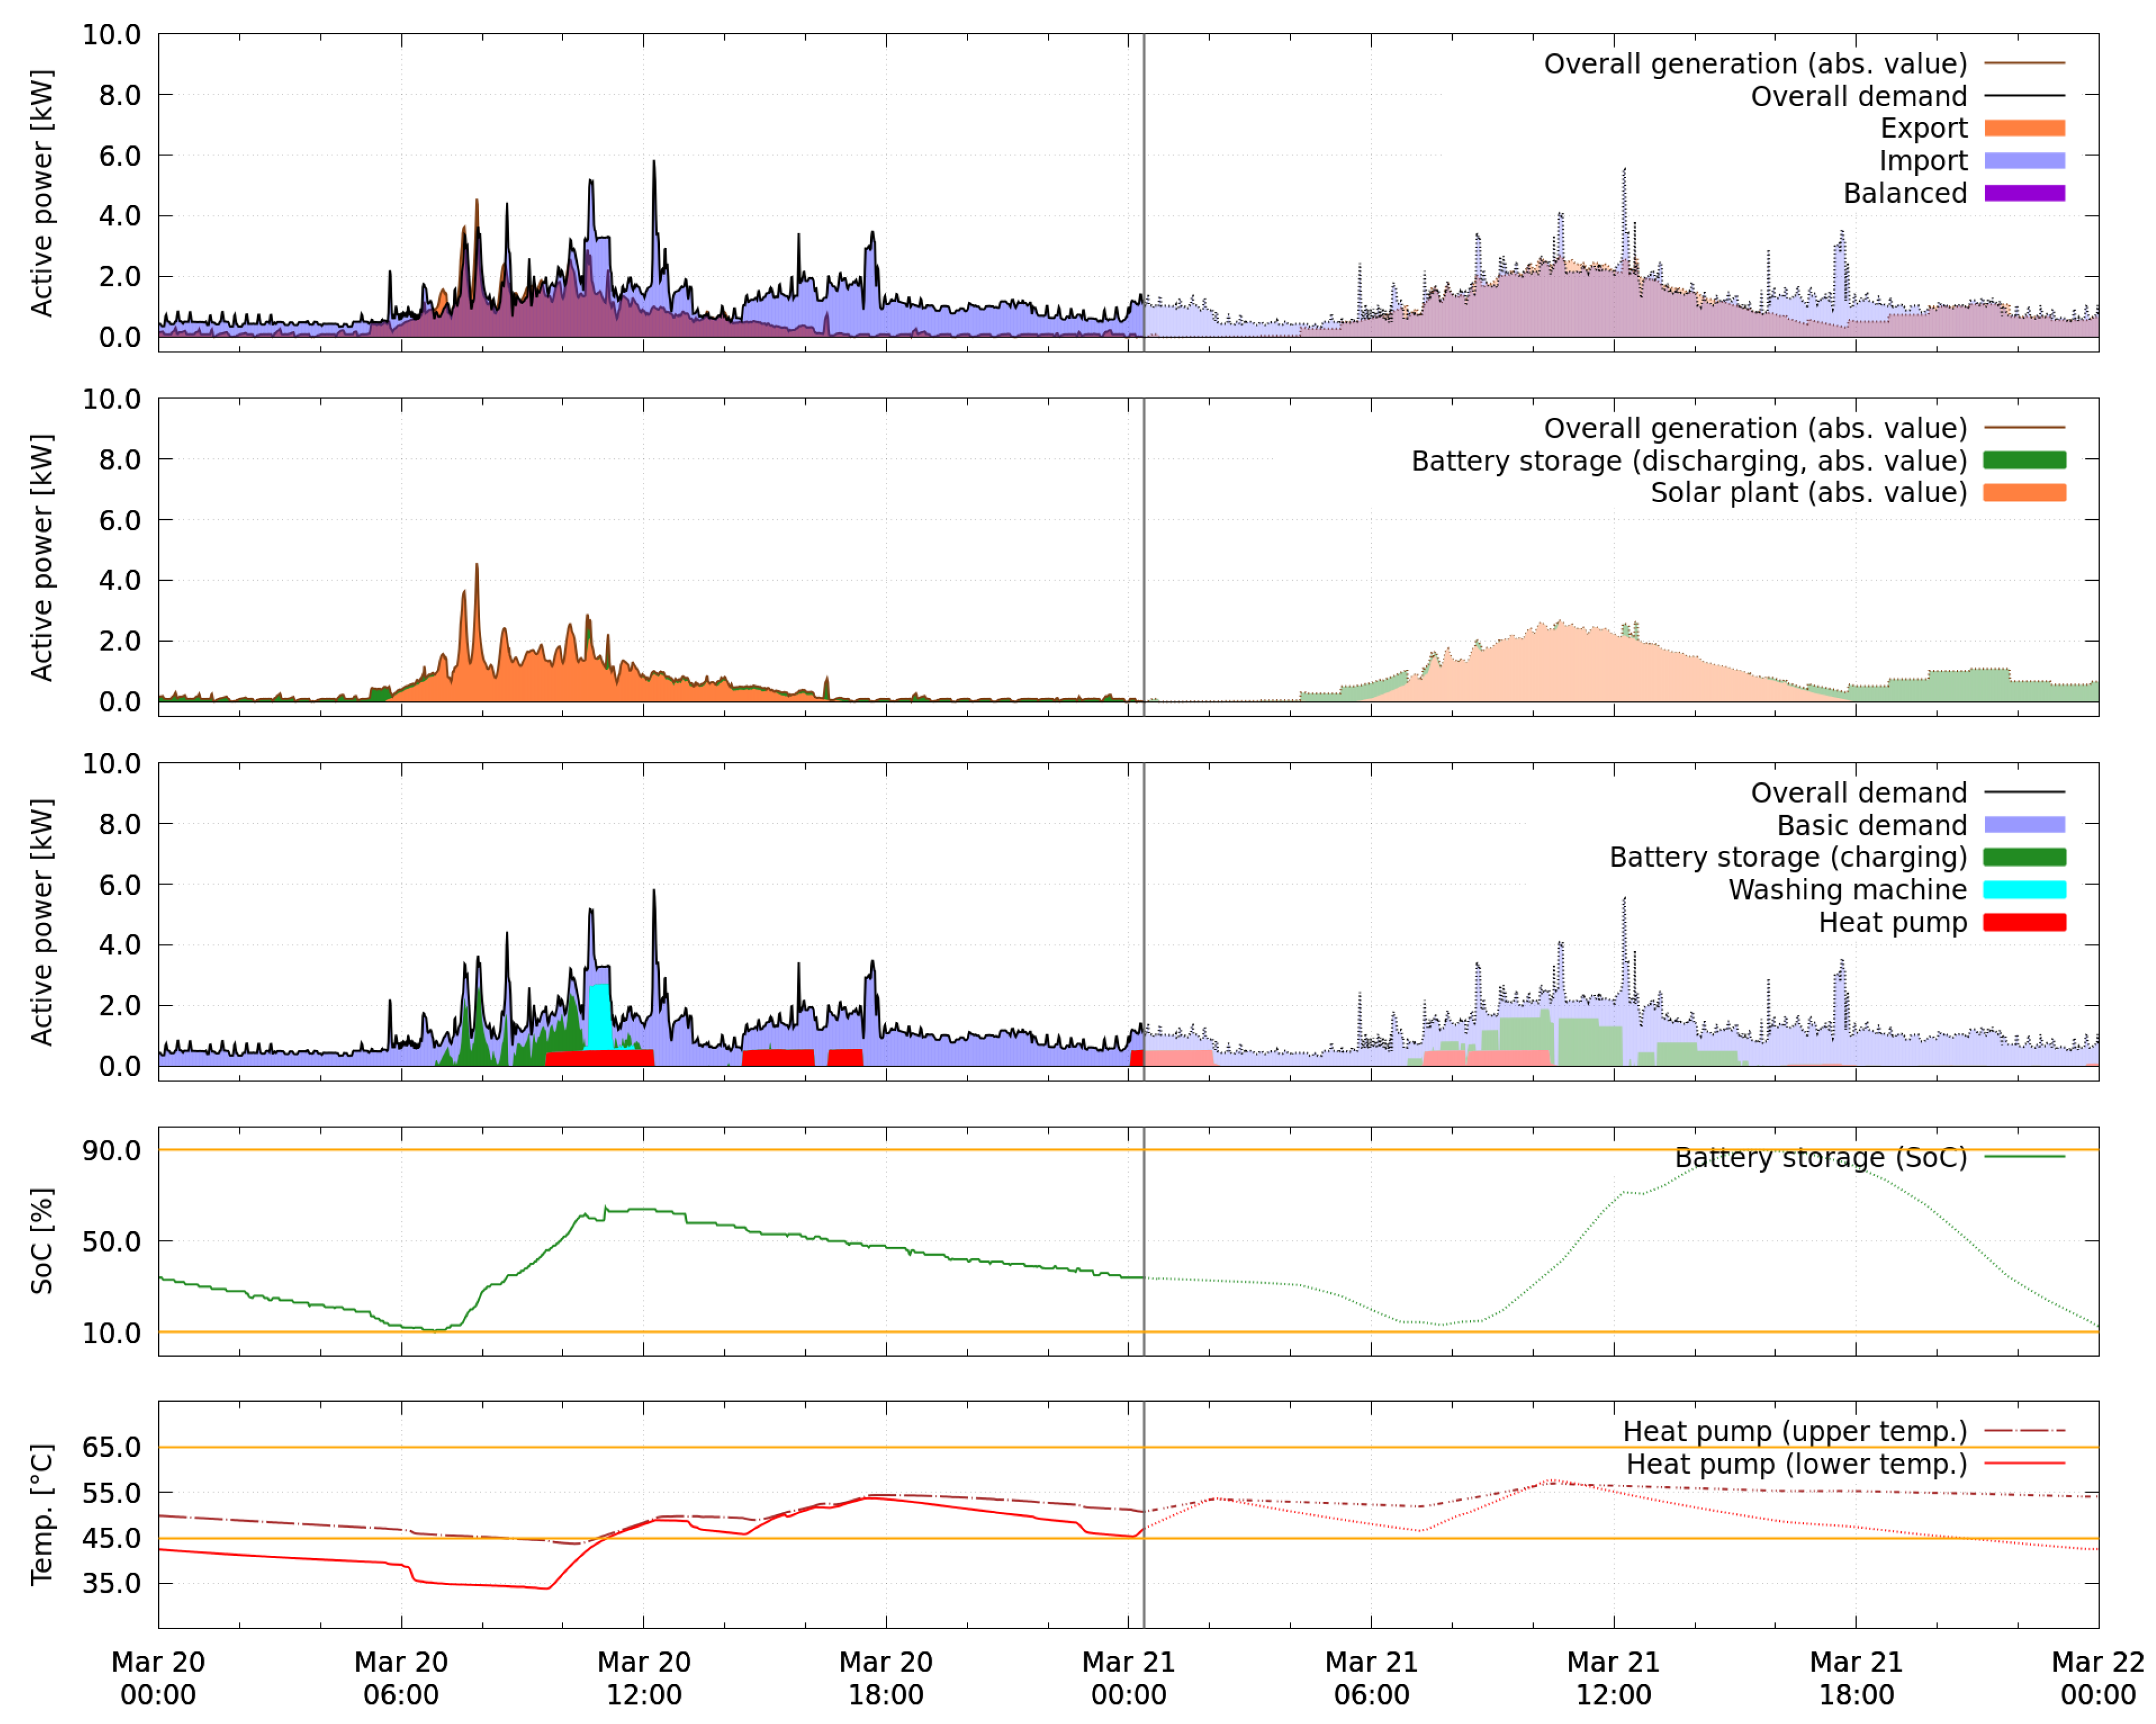Click the Washing machine cyan legend swatch

click(x=2024, y=890)
